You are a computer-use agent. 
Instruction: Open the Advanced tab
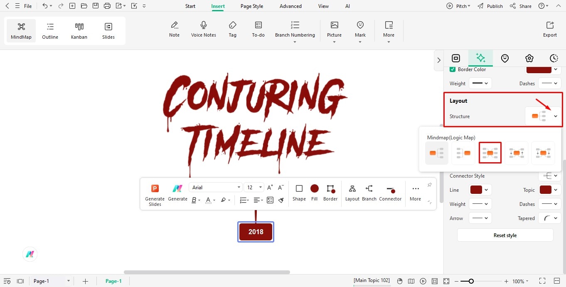point(290,6)
